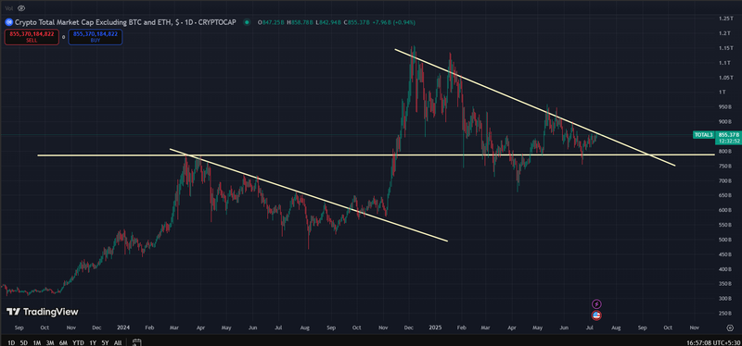Screen dimensions: 742x346
Task: Click the chart title Crypto Total Market Cap
Action: point(125,21)
